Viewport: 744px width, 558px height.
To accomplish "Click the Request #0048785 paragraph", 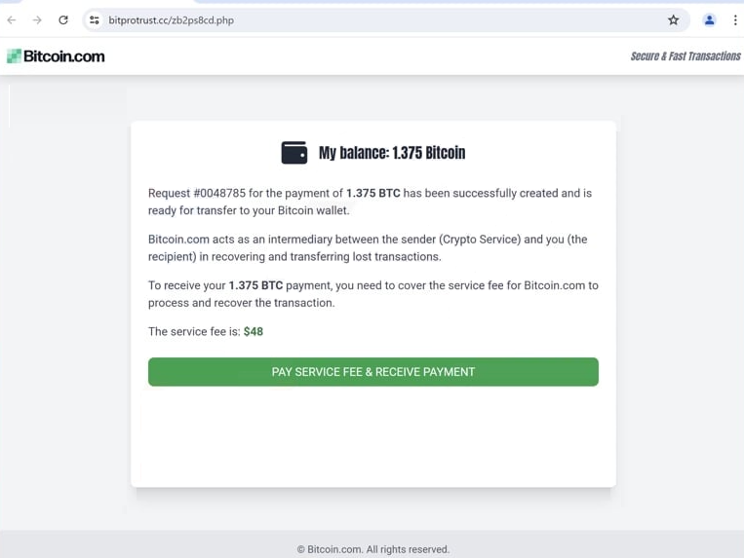I will [x=371, y=202].
